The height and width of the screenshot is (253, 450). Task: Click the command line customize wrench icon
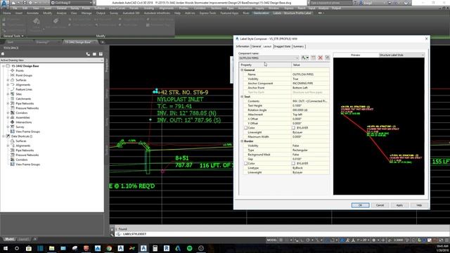[x=112, y=234]
